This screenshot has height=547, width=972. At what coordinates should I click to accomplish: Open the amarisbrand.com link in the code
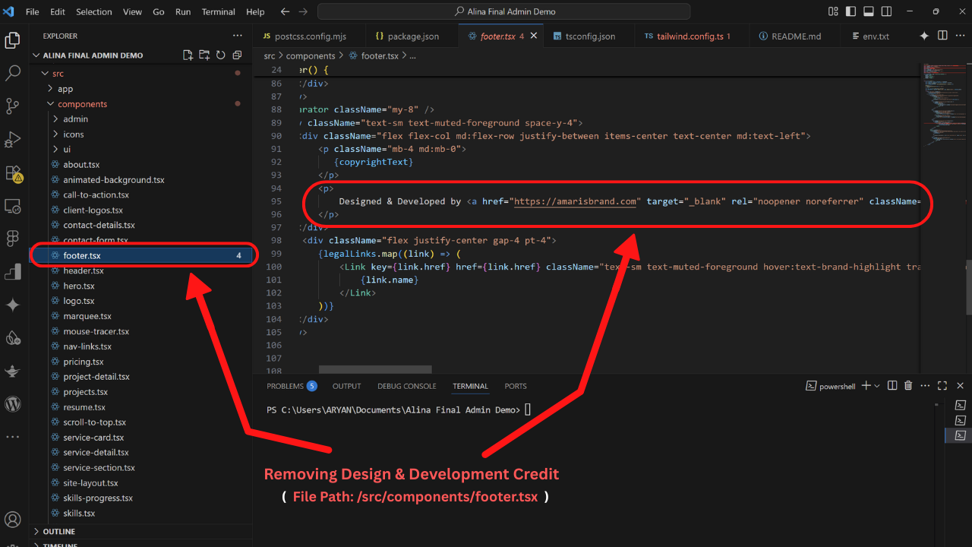tap(575, 201)
